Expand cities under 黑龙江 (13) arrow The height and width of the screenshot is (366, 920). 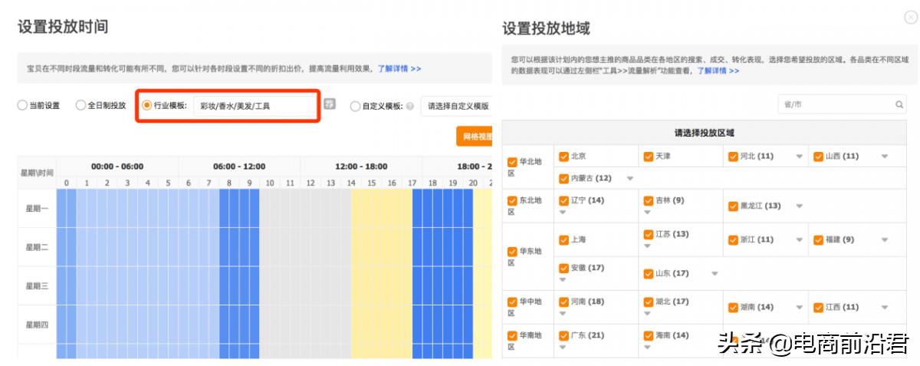coord(799,206)
